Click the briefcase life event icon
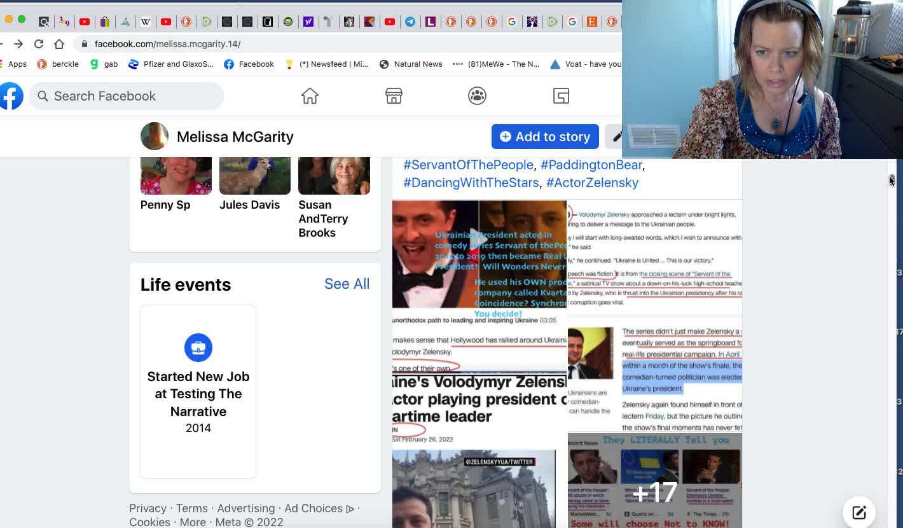This screenshot has width=903, height=528. tap(198, 347)
